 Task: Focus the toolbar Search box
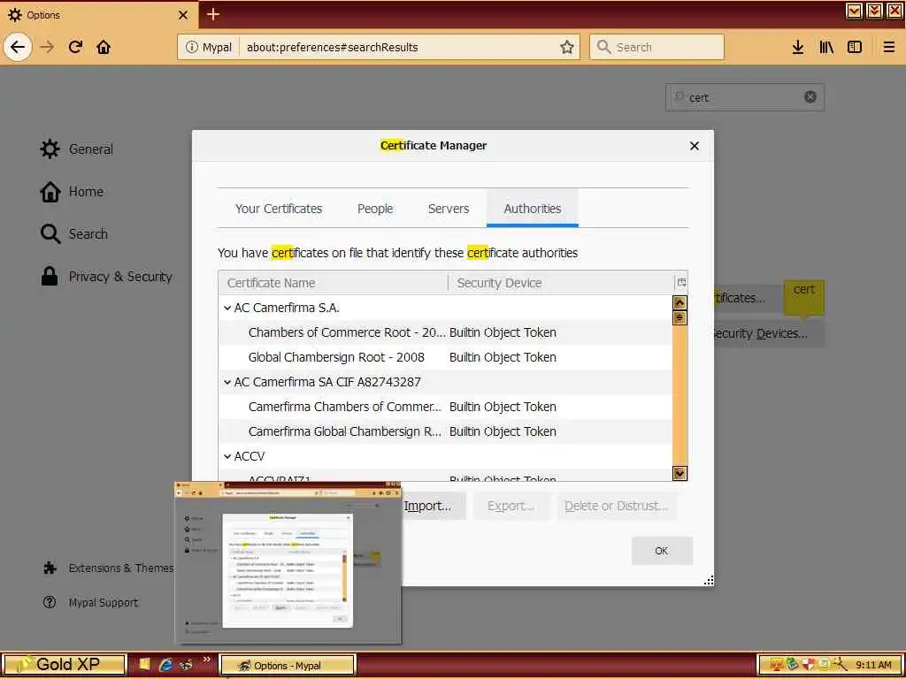(x=656, y=48)
